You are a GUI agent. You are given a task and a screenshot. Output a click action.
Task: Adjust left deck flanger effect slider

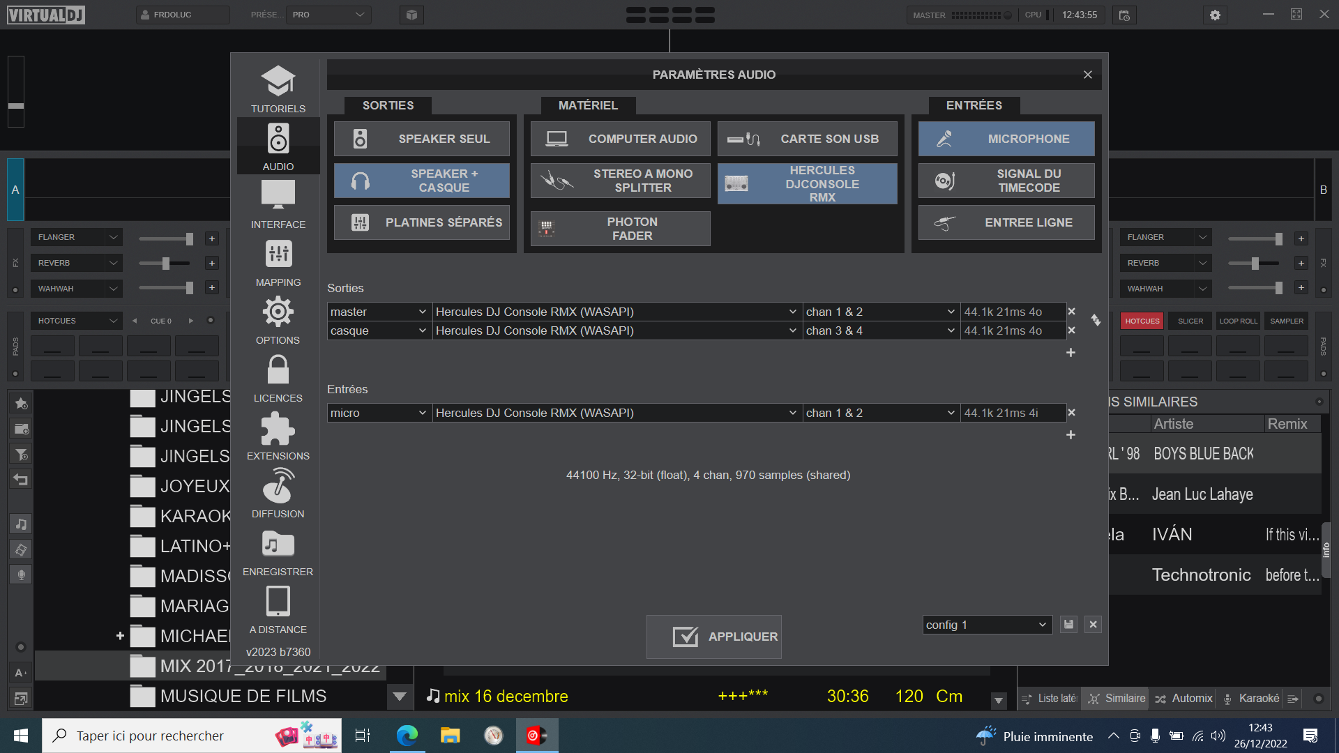(x=166, y=239)
